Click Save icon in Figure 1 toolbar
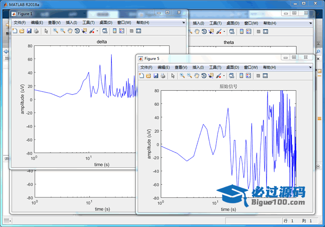This screenshot has height=227, width=325. pos(29,31)
